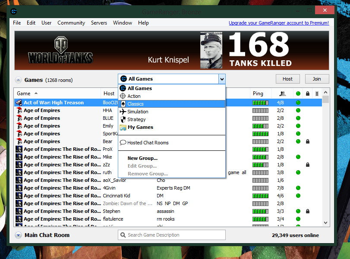This screenshot has height=259, width=350.
Task: Click the padlock column header icon
Action: point(307,94)
